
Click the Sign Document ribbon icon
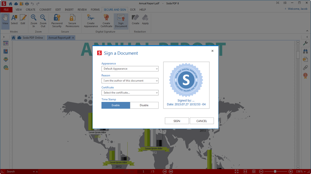[121, 18]
